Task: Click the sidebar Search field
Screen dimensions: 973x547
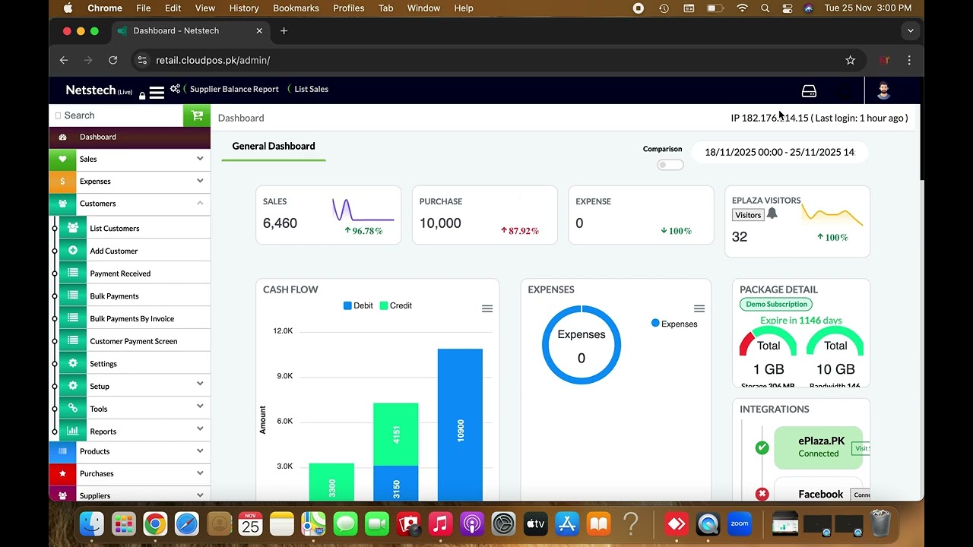Action: coord(116,115)
